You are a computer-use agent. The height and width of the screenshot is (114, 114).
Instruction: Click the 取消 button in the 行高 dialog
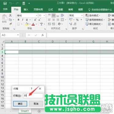point(36,104)
